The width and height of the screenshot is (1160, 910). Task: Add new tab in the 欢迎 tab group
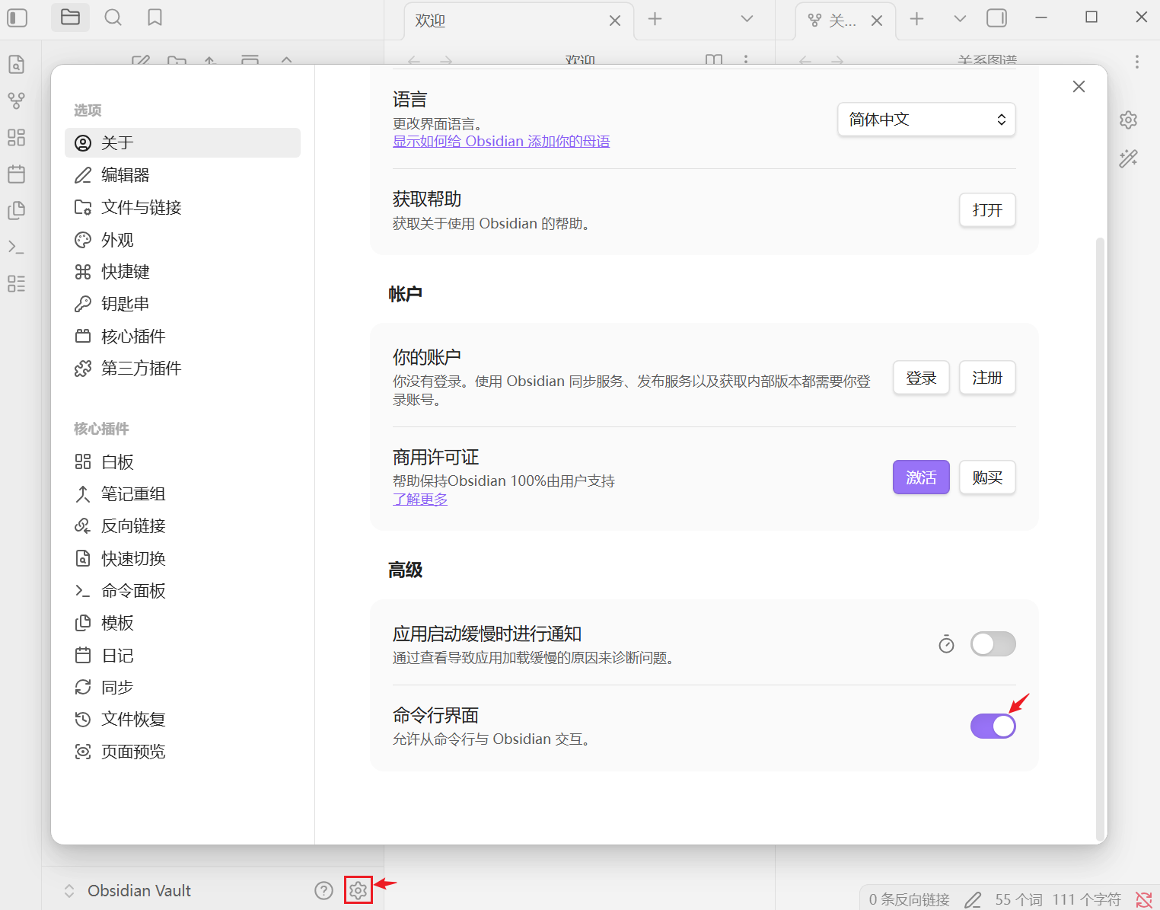655,19
